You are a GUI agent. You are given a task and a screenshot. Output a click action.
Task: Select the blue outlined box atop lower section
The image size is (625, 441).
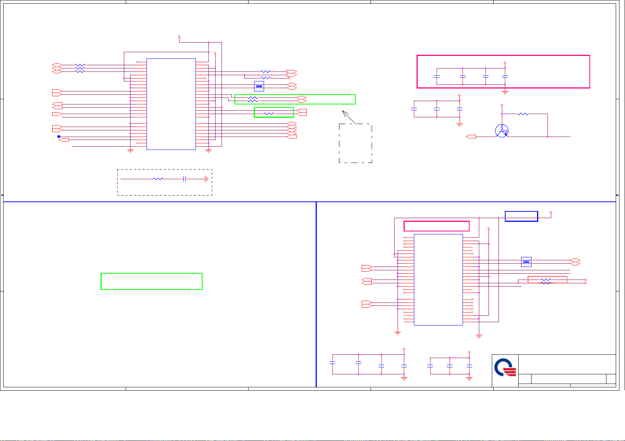521,216
